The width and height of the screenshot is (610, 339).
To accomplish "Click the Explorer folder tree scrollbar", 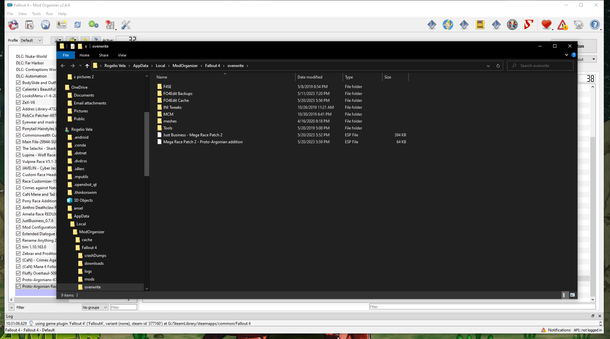I will coord(147,144).
